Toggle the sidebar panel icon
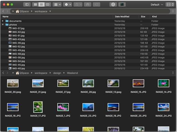 27,4
